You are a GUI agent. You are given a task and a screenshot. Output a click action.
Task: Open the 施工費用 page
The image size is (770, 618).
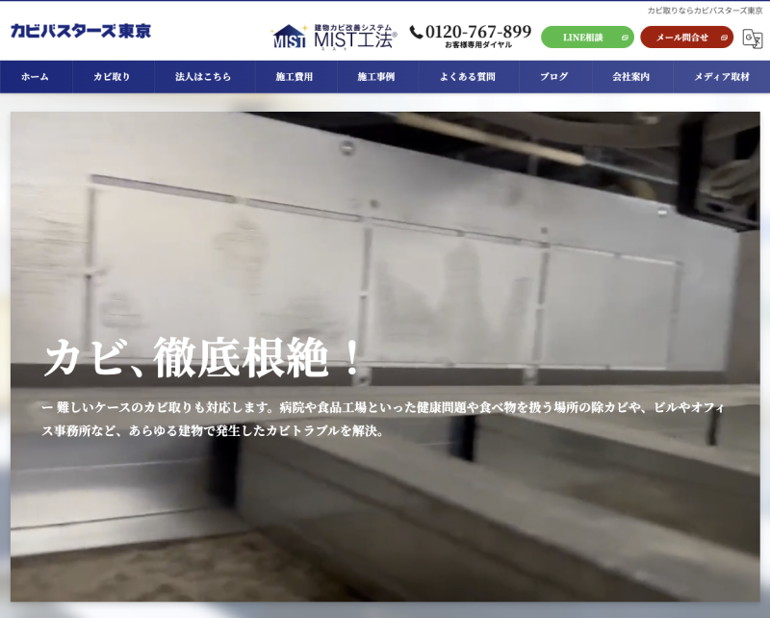(294, 77)
